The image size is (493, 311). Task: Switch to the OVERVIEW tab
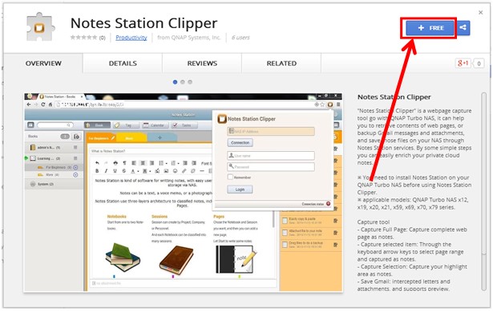pos(43,63)
